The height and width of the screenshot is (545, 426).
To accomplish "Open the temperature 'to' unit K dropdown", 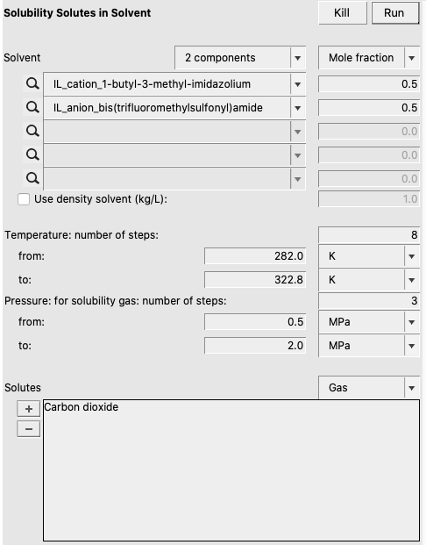I will point(369,280).
